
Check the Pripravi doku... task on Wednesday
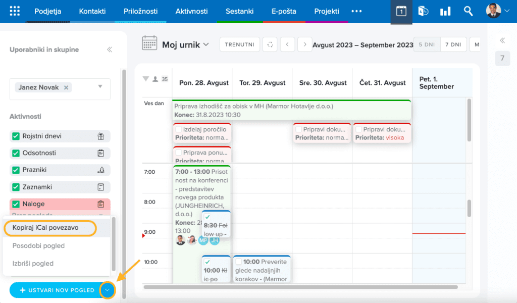click(x=299, y=129)
